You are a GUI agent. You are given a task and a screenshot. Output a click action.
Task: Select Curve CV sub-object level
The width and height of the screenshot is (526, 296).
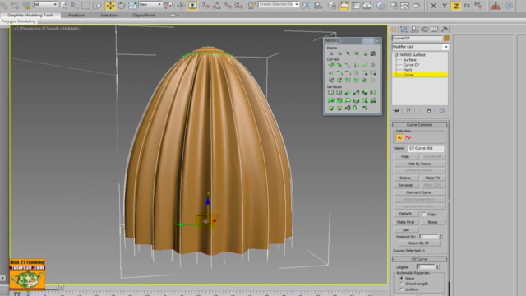click(411, 65)
